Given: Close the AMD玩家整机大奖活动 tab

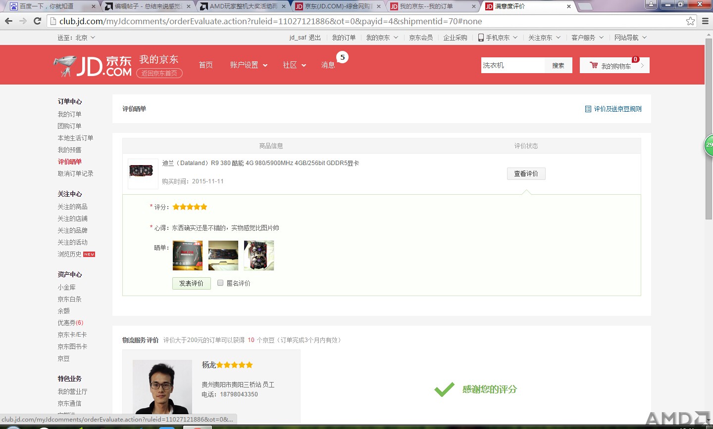Looking at the screenshot, I should click(284, 6).
